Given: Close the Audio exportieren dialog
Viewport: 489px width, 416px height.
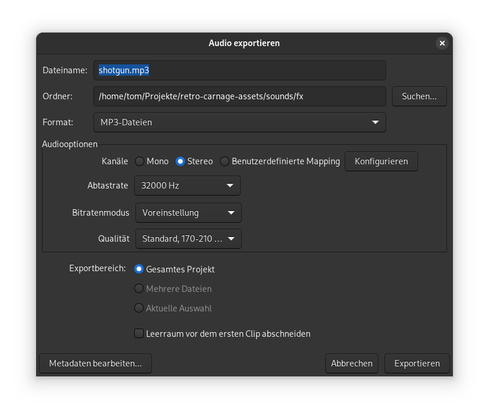Looking at the screenshot, I should click(x=442, y=43).
